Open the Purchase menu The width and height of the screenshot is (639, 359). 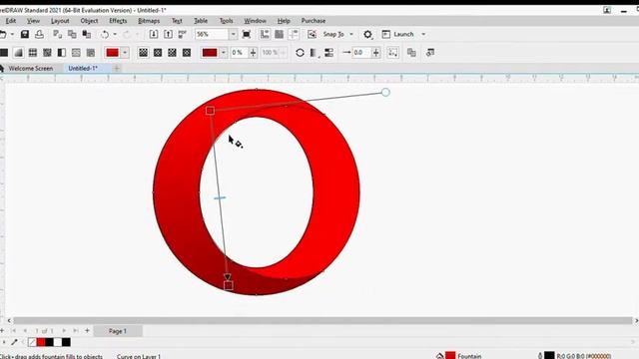[x=314, y=21]
